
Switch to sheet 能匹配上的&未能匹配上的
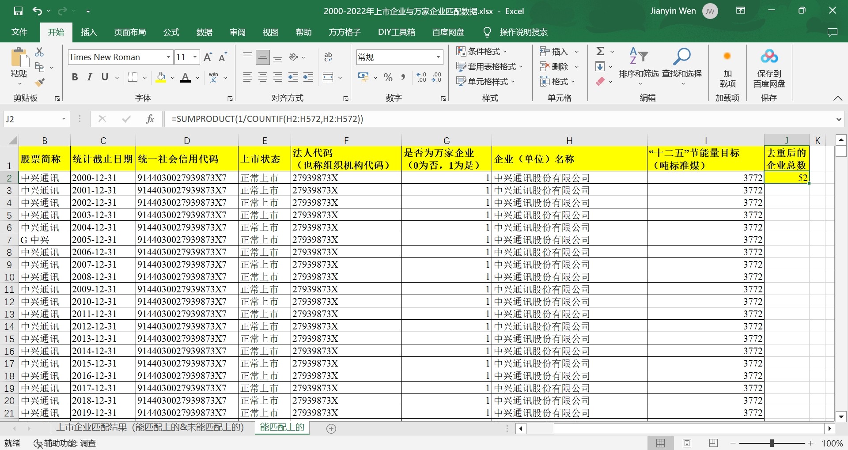(x=150, y=427)
